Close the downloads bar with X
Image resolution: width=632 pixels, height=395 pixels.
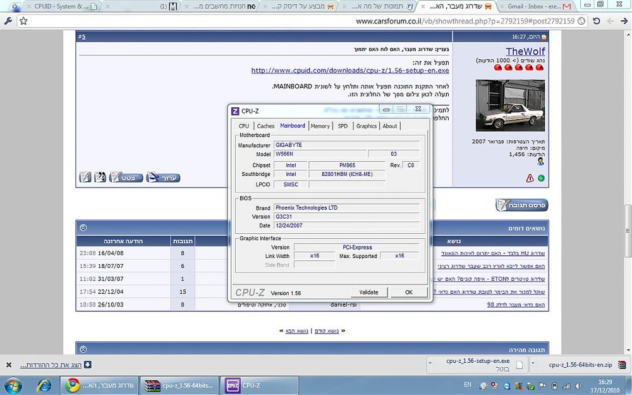(8, 365)
